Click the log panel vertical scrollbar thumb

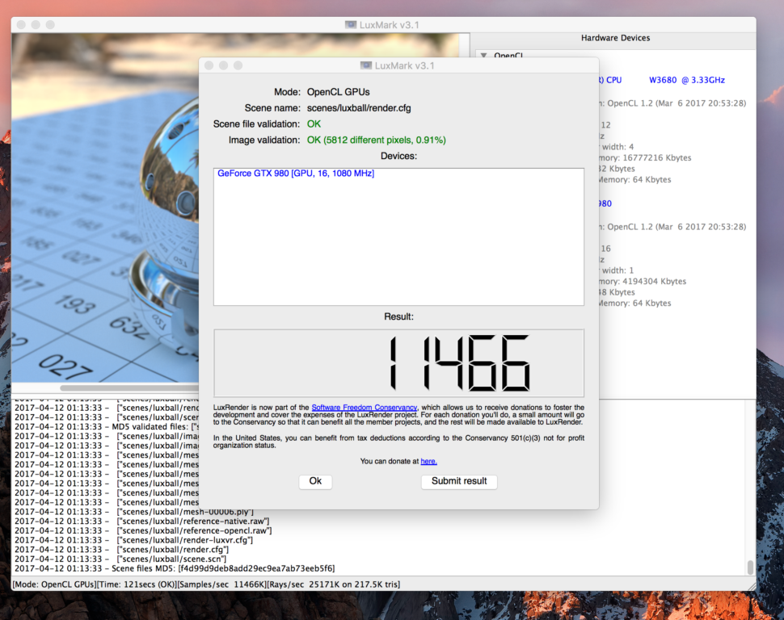[x=750, y=568]
